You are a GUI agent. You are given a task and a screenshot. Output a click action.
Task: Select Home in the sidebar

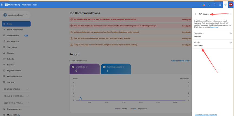(16, 24)
